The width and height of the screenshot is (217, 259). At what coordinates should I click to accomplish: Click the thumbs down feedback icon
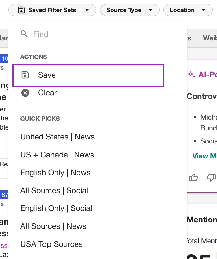coord(211,177)
